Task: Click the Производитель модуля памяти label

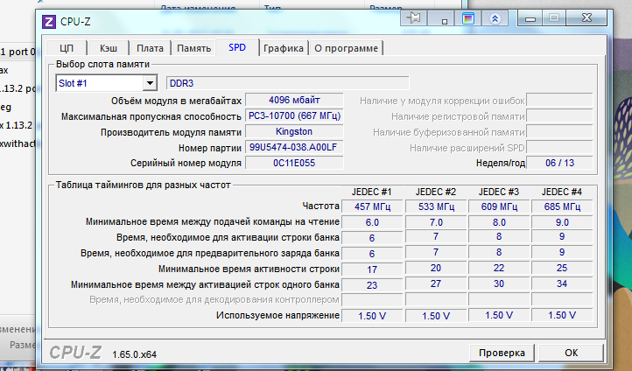Action: tap(171, 132)
